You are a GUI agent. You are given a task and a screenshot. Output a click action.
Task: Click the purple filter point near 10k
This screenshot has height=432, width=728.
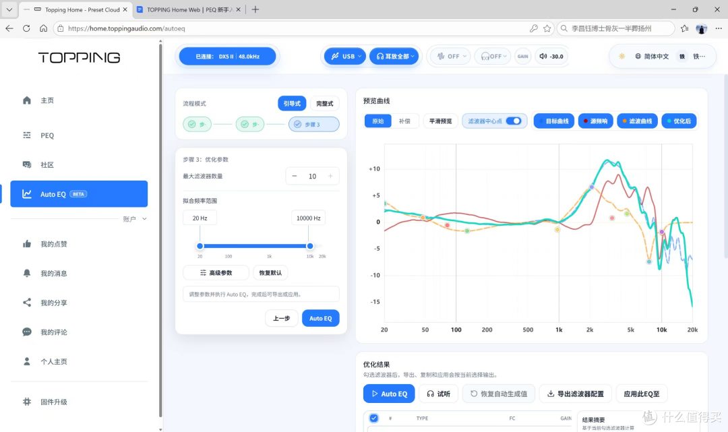click(x=662, y=232)
